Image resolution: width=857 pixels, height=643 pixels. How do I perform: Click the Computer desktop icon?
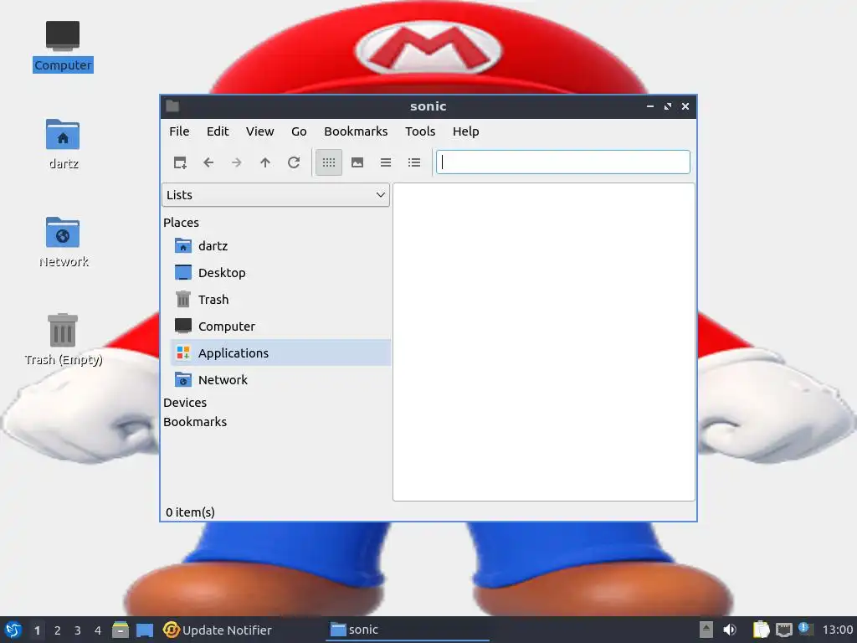pyautogui.click(x=63, y=46)
